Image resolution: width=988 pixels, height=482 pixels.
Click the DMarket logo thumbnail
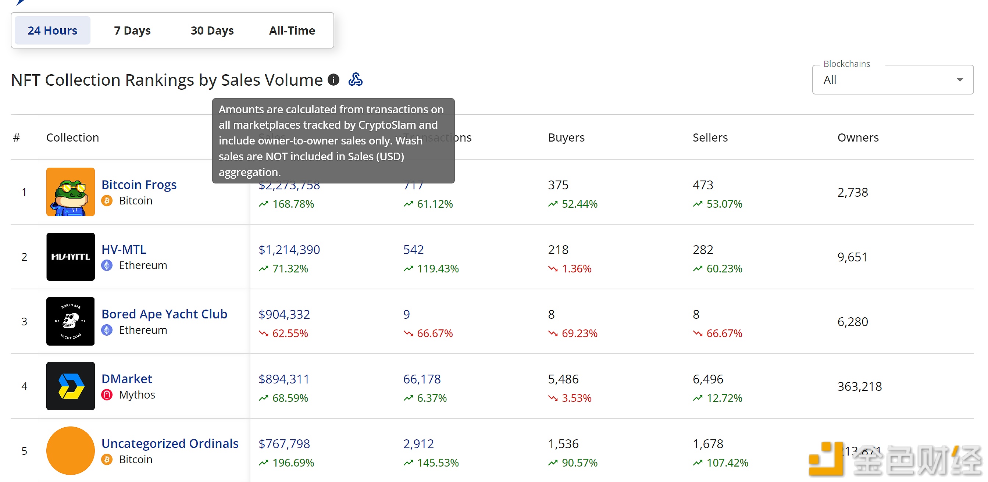click(71, 386)
